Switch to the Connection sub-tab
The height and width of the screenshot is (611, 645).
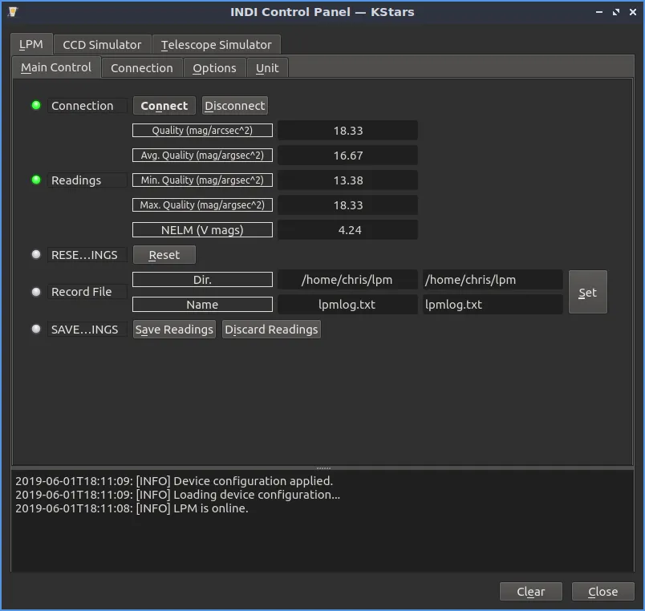[142, 68]
